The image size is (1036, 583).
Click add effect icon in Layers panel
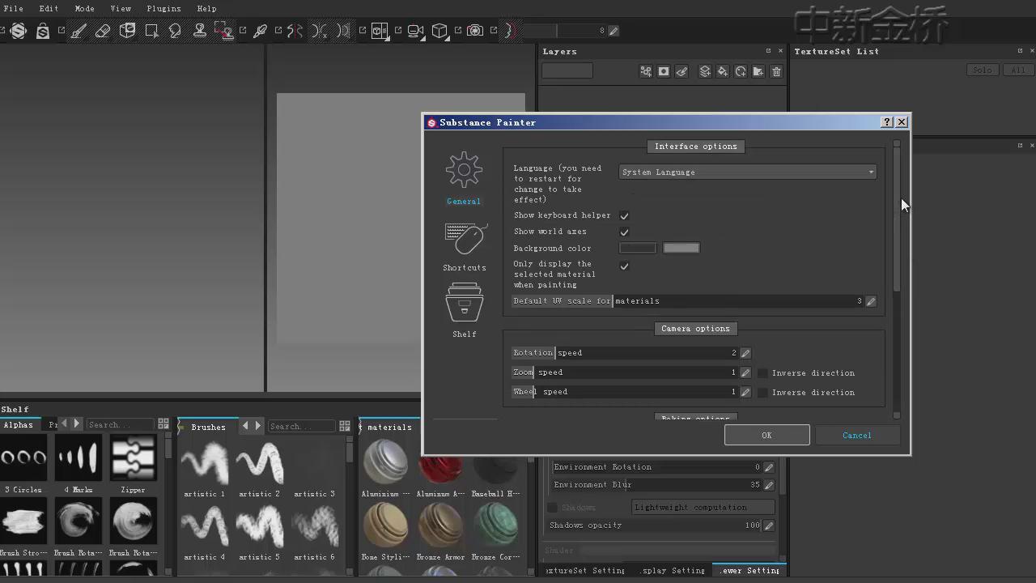point(646,71)
